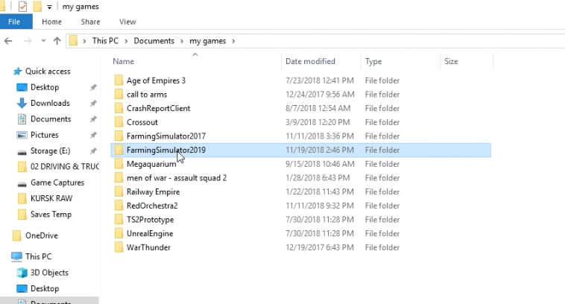
Task: Click the New Folder quick access icon
Action: 37,7
